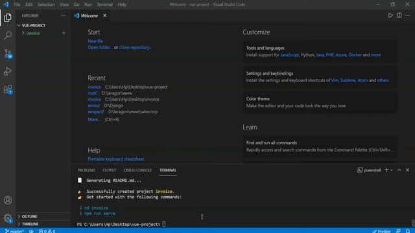Click the More... recent link
415x233 pixels.
(94, 119)
